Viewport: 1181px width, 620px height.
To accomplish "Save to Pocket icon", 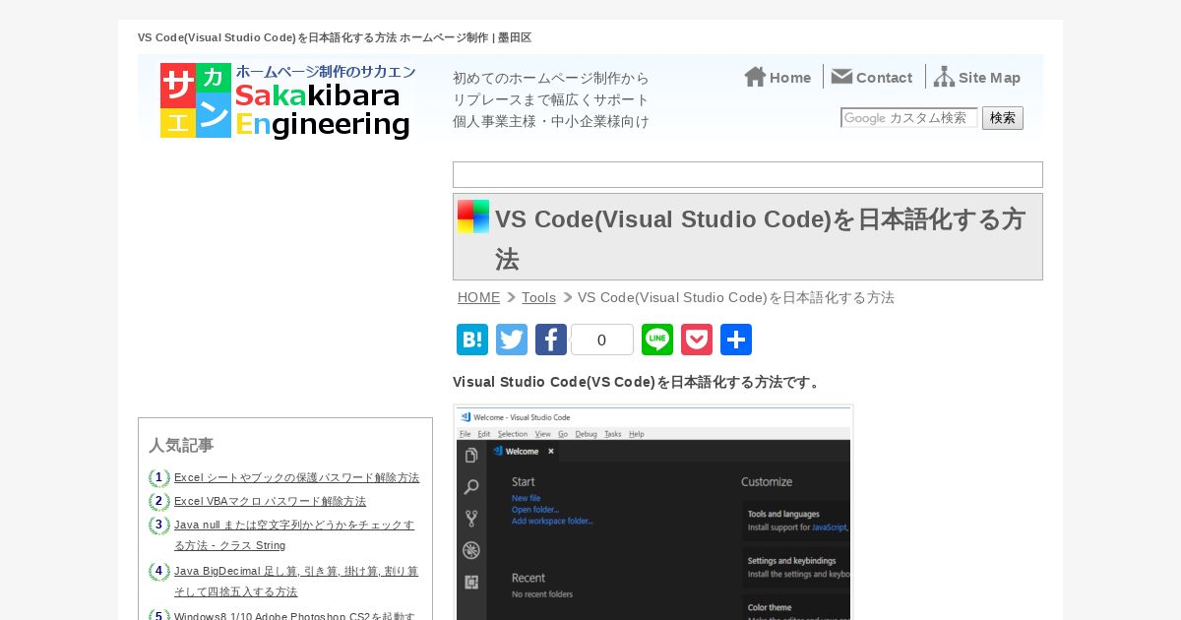I will click(697, 340).
